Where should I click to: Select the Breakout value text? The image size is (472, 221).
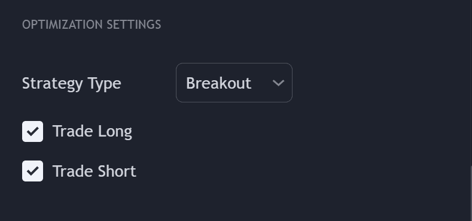click(218, 83)
